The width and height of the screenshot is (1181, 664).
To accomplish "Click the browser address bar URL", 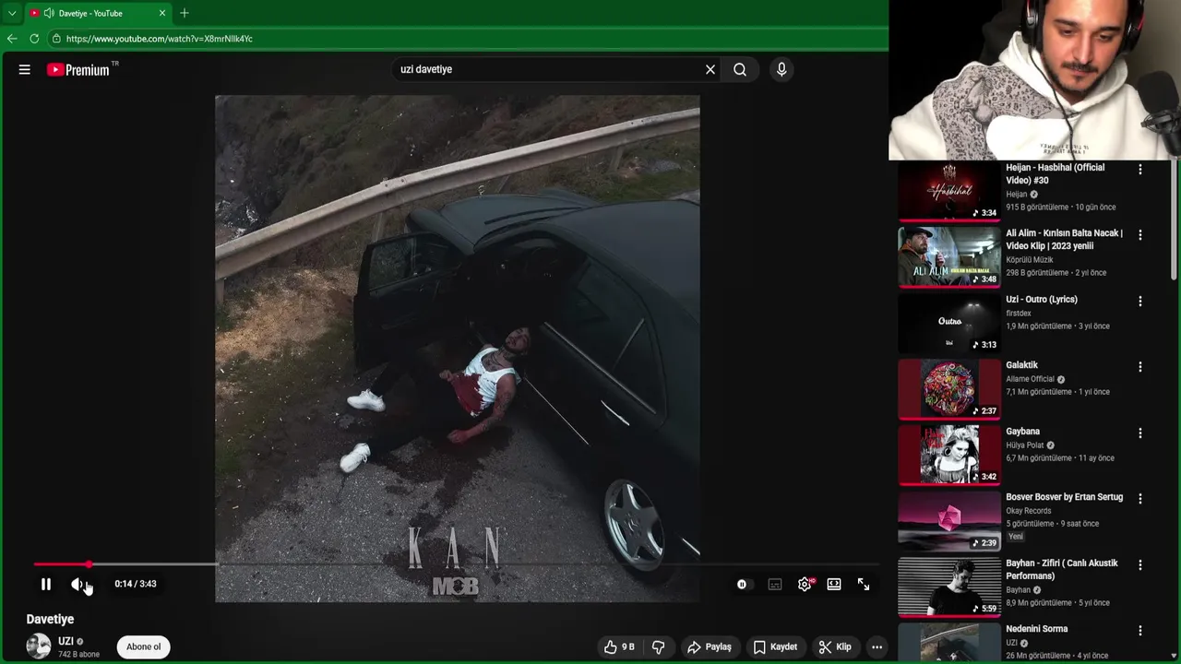I will tap(160, 39).
